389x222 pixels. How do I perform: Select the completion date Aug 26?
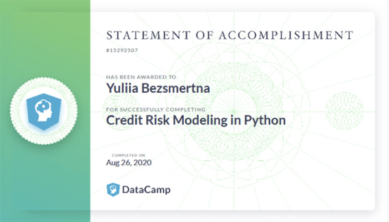click(x=118, y=163)
